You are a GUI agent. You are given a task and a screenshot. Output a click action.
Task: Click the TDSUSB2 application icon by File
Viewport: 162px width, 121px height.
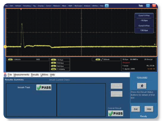[5, 75]
